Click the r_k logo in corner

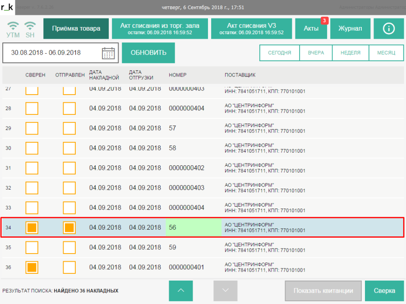(x=7, y=7)
